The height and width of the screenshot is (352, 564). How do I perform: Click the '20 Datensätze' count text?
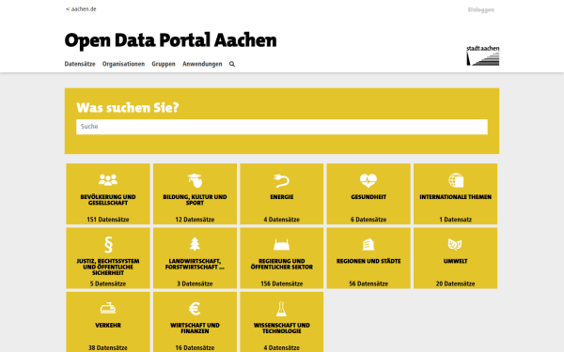455,283
